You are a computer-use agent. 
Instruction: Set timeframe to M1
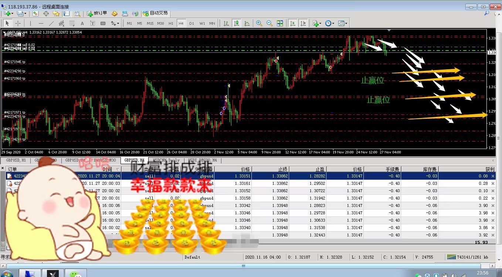129,23
